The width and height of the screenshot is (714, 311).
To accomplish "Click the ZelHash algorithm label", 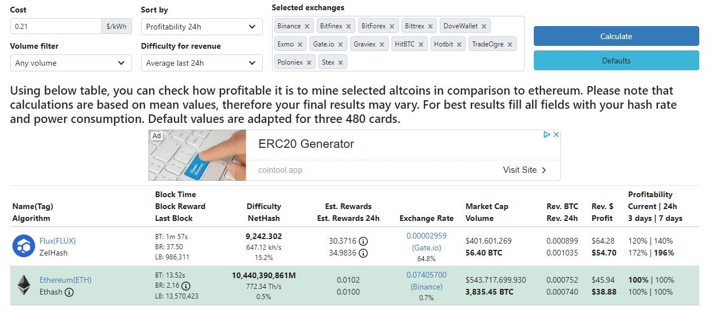I will tap(53, 253).
